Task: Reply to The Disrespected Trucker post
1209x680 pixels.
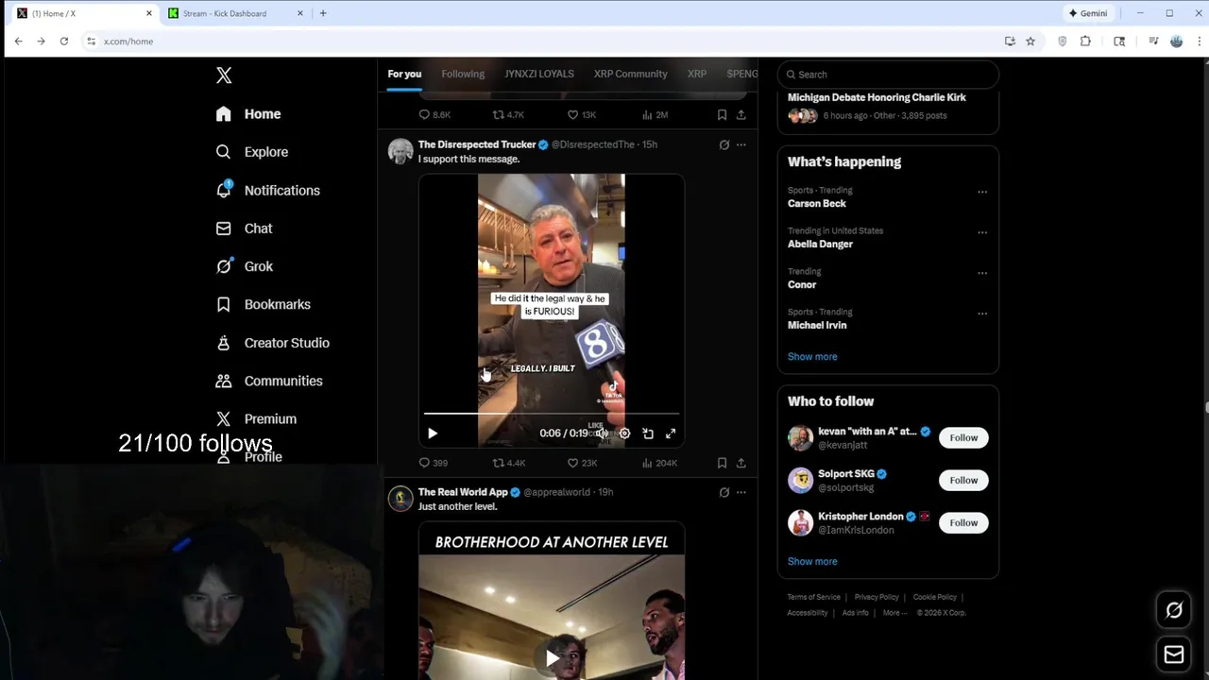Action: [433, 463]
